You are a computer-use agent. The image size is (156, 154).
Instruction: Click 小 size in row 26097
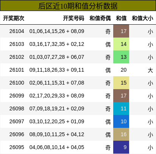pos(150,122)
